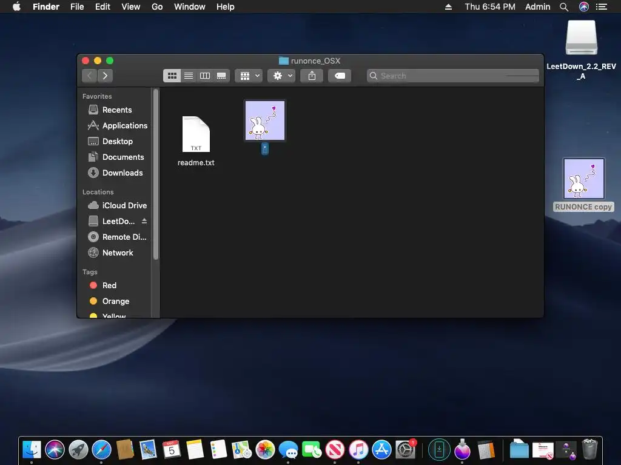The image size is (621, 465).
Task: Open the Go menu
Action: tap(157, 7)
